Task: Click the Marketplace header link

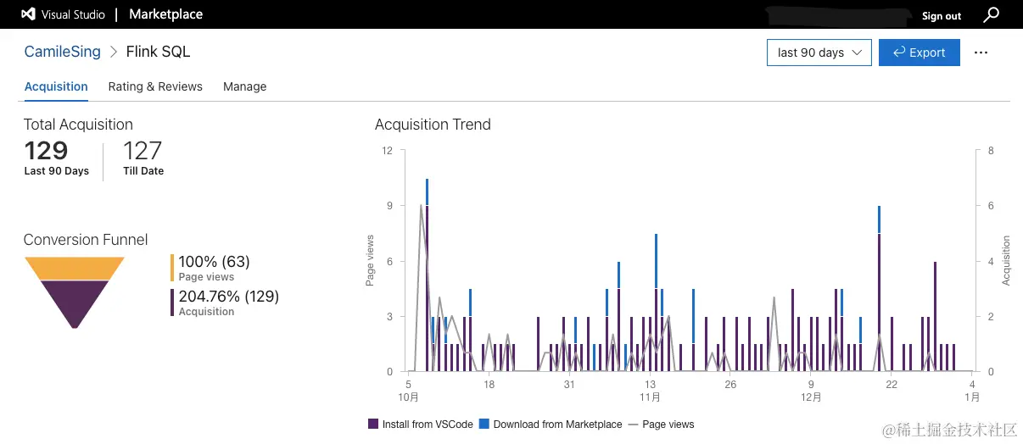Action: point(166,14)
